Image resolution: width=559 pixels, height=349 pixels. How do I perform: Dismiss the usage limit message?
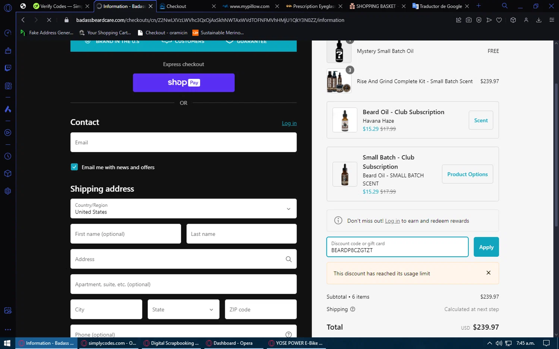[489, 273]
